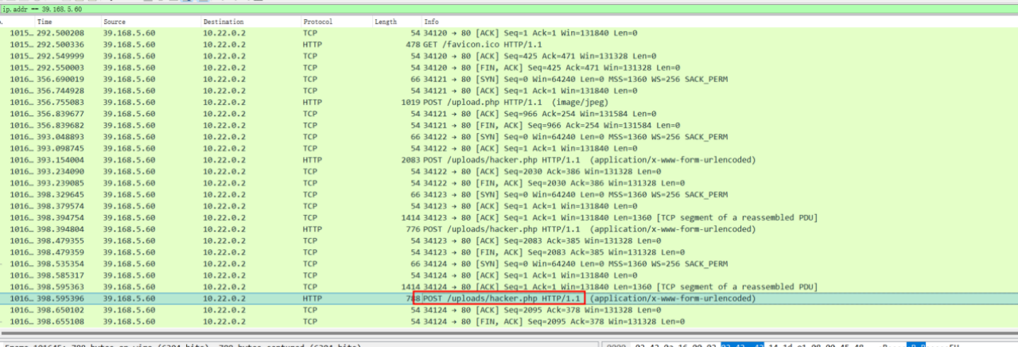Select the packet at time 398.479355
This screenshot has height=347, width=1018.
[x=509, y=240]
